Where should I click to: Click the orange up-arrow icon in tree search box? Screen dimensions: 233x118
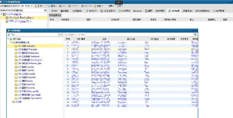pyautogui.click(x=61, y=34)
